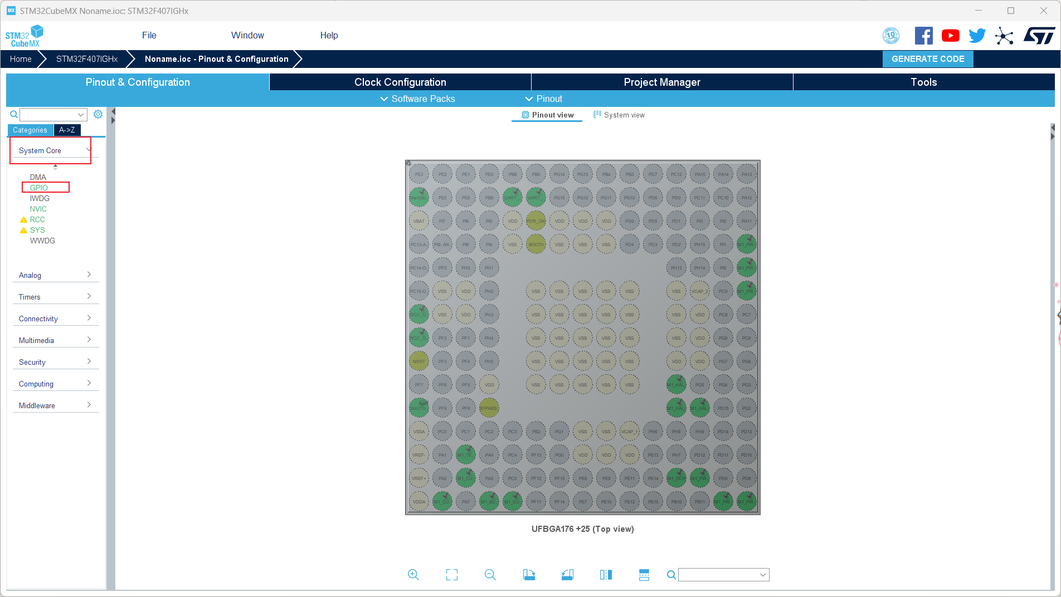The image size is (1061, 597).
Task: Click the BYPASS pin on chip
Action: click(x=489, y=408)
